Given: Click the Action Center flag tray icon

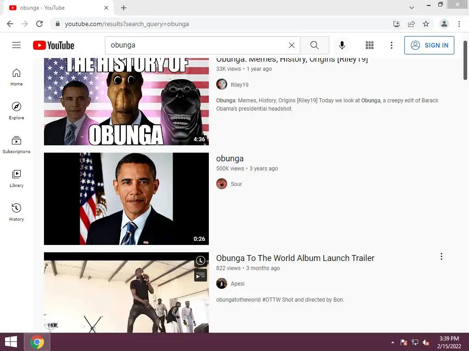Looking at the screenshot, I should pyautogui.click(x=404, y=342).
